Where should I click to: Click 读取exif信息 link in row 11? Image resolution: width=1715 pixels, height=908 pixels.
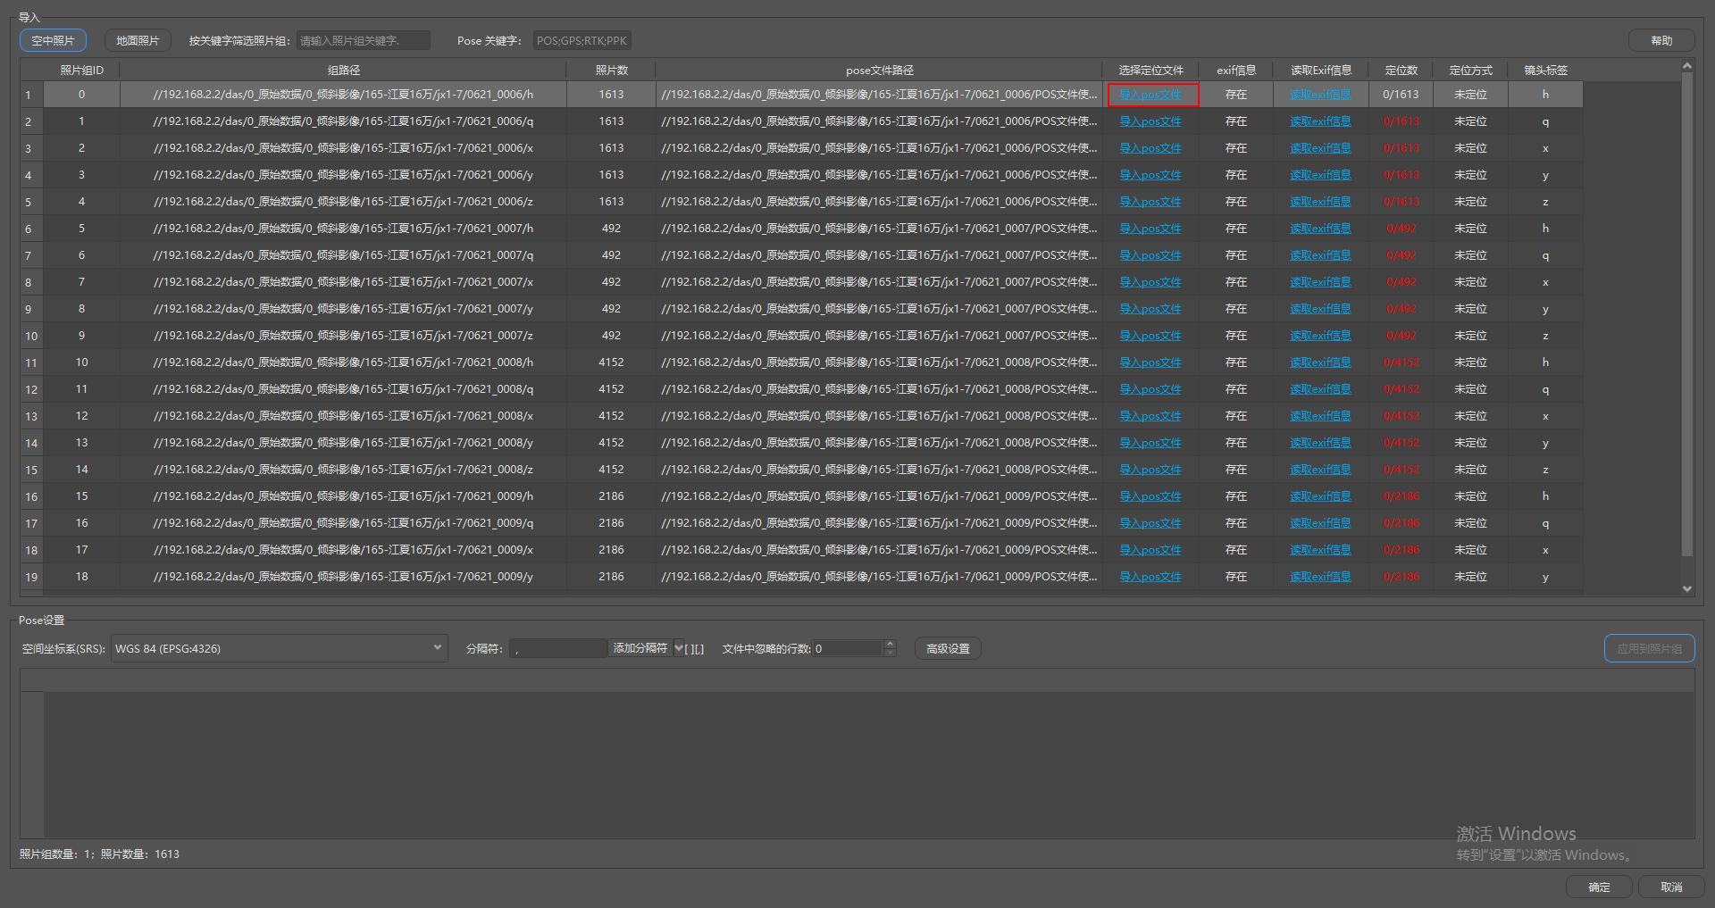(x=1320, y=362)
